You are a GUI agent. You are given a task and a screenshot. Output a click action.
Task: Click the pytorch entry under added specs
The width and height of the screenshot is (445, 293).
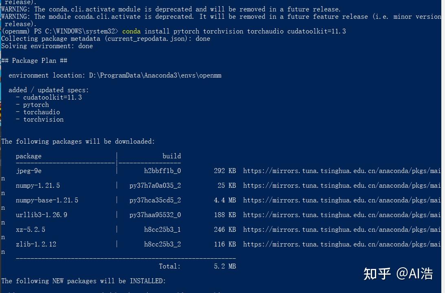(36, 105)
